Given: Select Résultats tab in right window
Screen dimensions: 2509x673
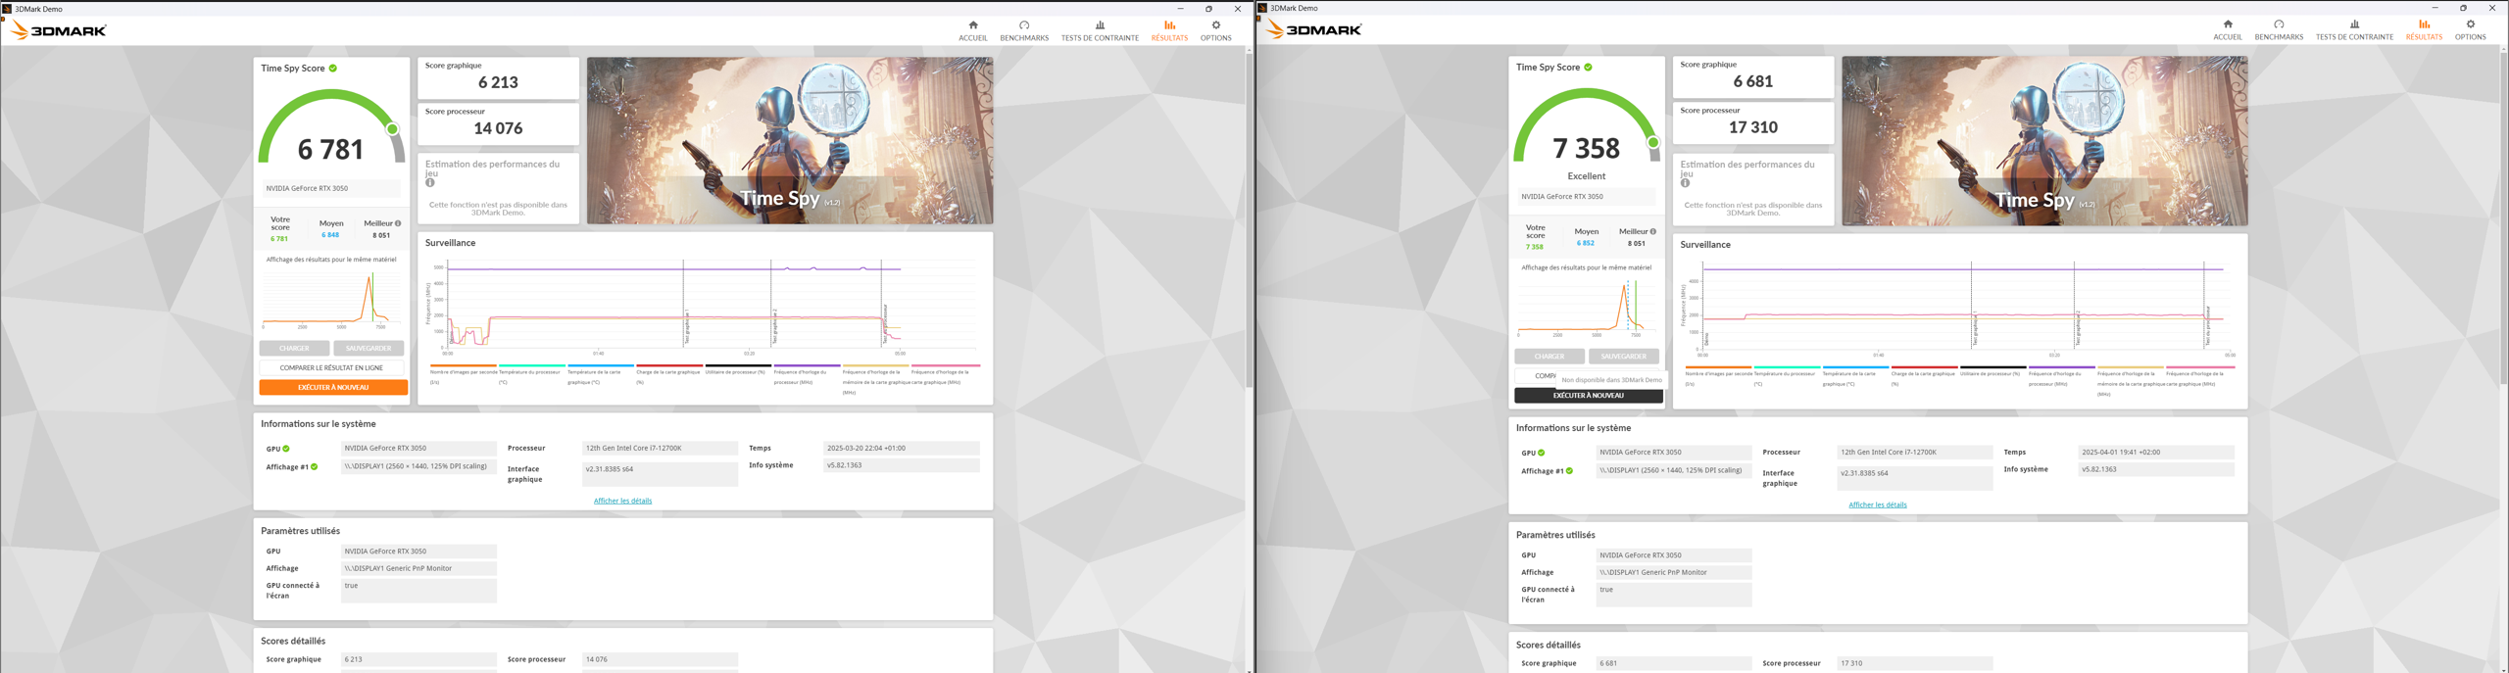Looking at the screenshot, I should pyautogui.click(x=2424, y=29).
